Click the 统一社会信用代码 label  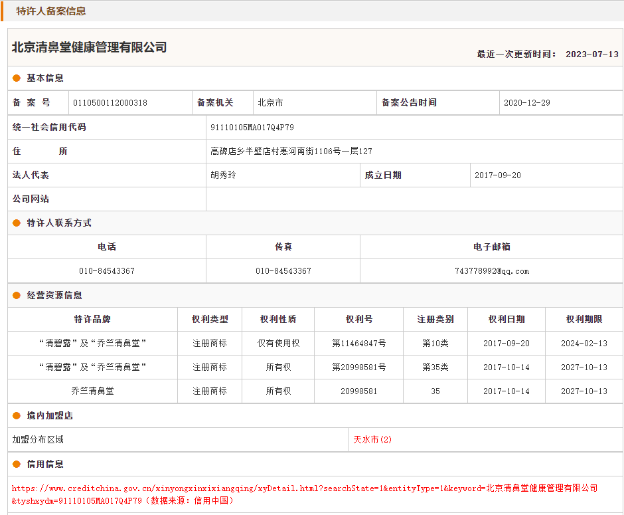pos(49,128)
